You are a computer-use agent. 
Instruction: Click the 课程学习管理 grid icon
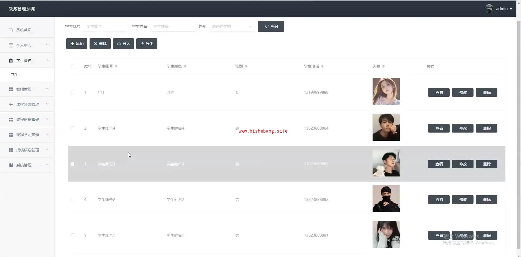tap(11, 135)
